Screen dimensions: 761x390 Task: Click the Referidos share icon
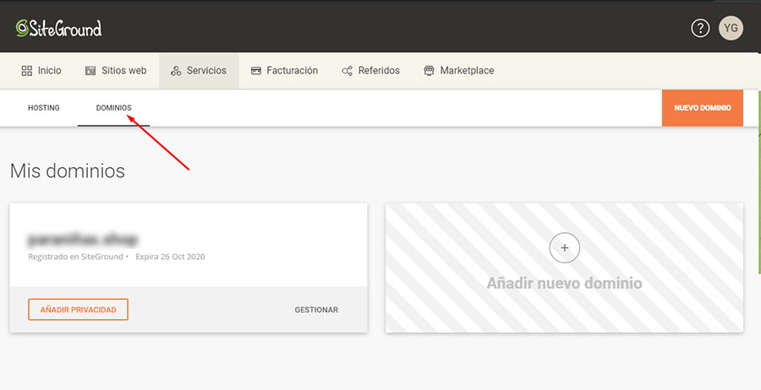[347, 71]
